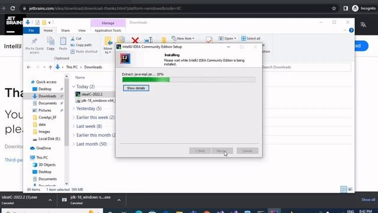Open the Open dropdown in ribbon
Screen dimensions: 378x213
(x=227, y=38)
